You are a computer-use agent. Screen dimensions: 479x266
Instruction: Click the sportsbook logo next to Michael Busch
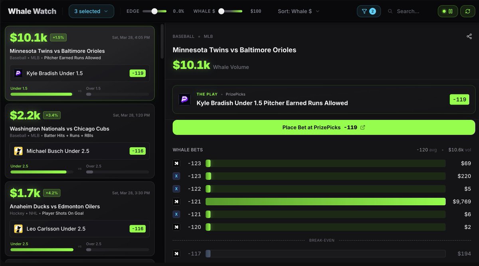coord(18,151)
